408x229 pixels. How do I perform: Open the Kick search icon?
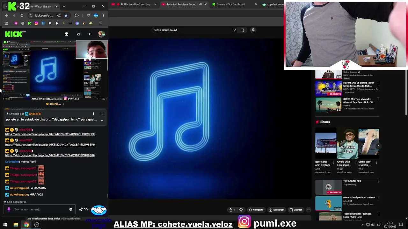pyautogui.click(x=90, y=34)
